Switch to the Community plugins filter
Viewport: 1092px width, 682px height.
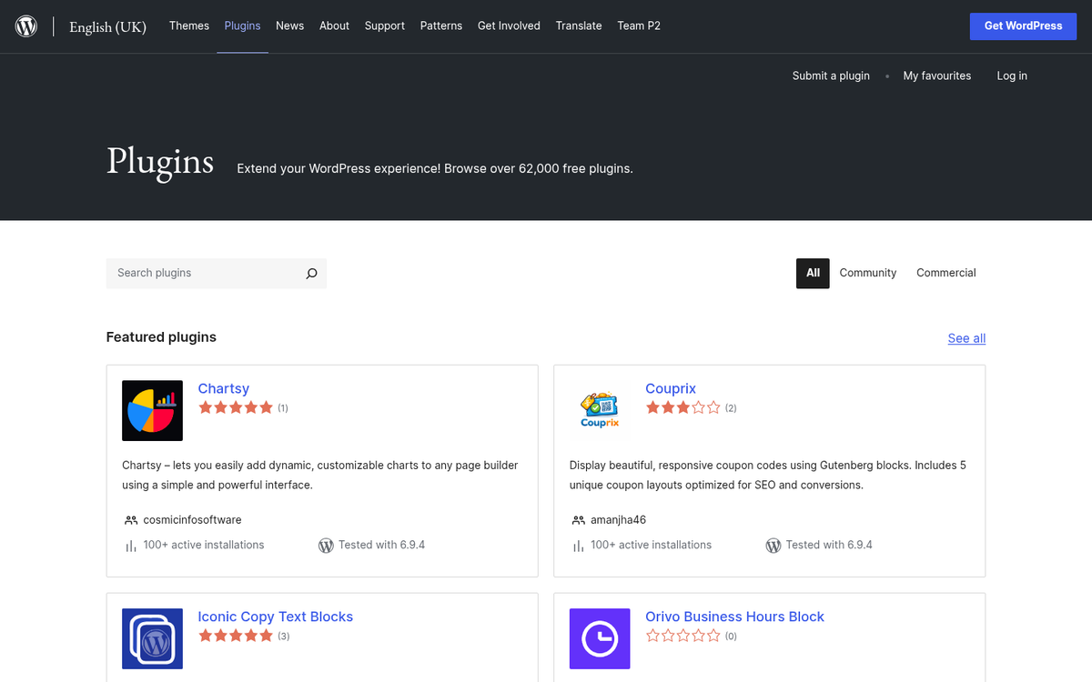pos(867,273)
